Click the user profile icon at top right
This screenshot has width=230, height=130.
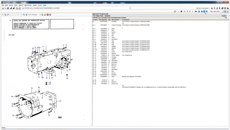(228, 8)
